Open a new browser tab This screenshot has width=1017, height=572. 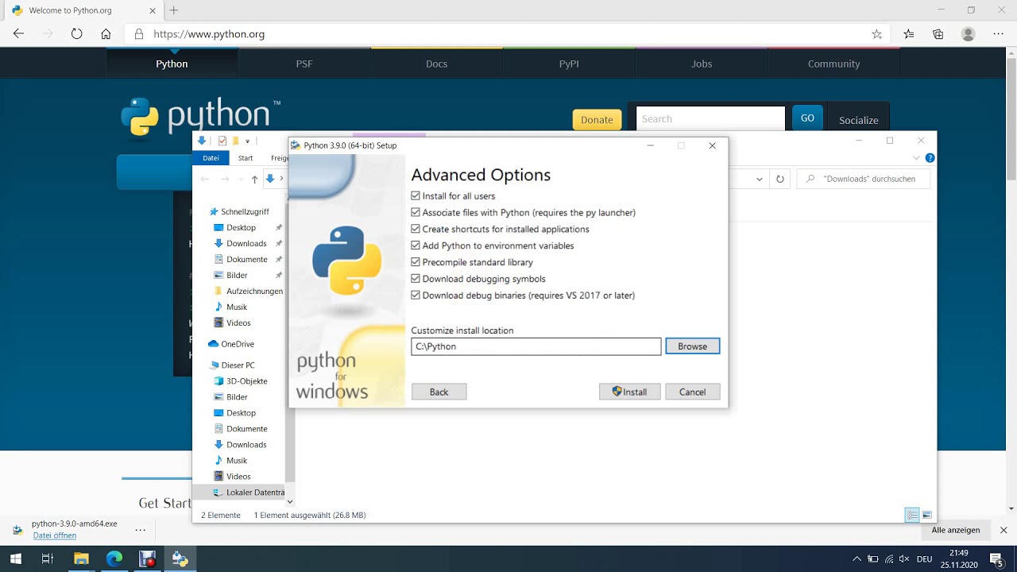point(174,10)
